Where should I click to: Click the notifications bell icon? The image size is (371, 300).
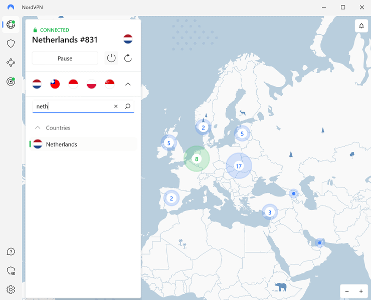point(361,25)
